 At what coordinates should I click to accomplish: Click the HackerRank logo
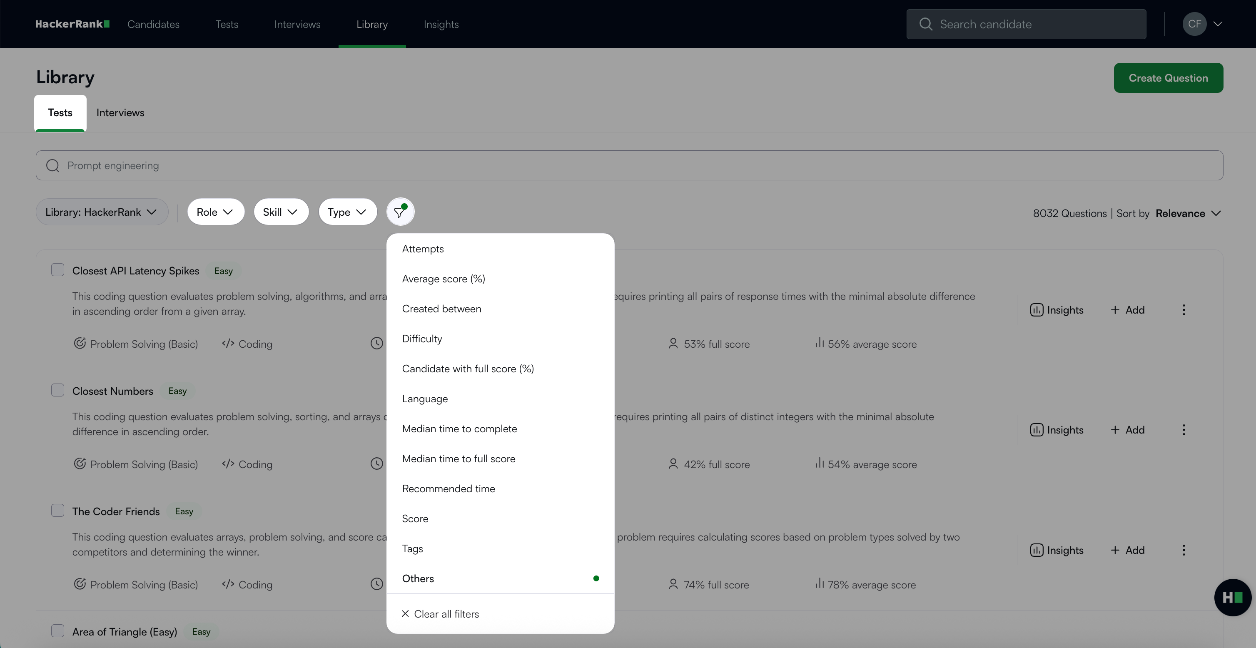coord(72,24)
